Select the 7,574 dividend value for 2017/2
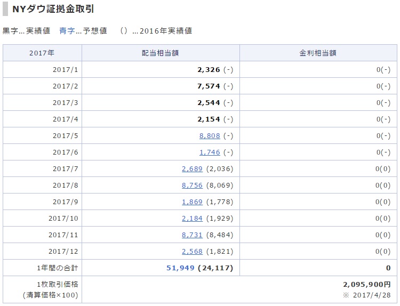The image size is (400, 306). (x=209, y=86)
